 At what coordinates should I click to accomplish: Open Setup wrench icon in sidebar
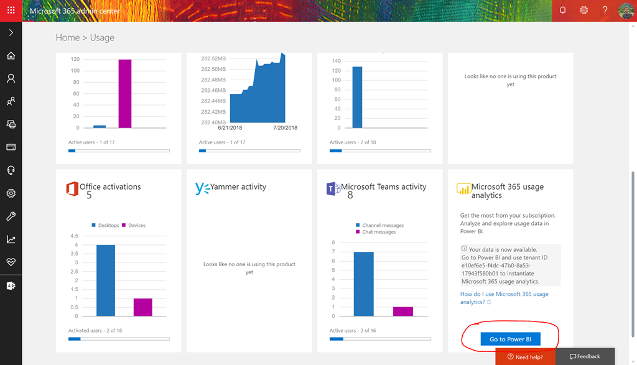(11, 216)
